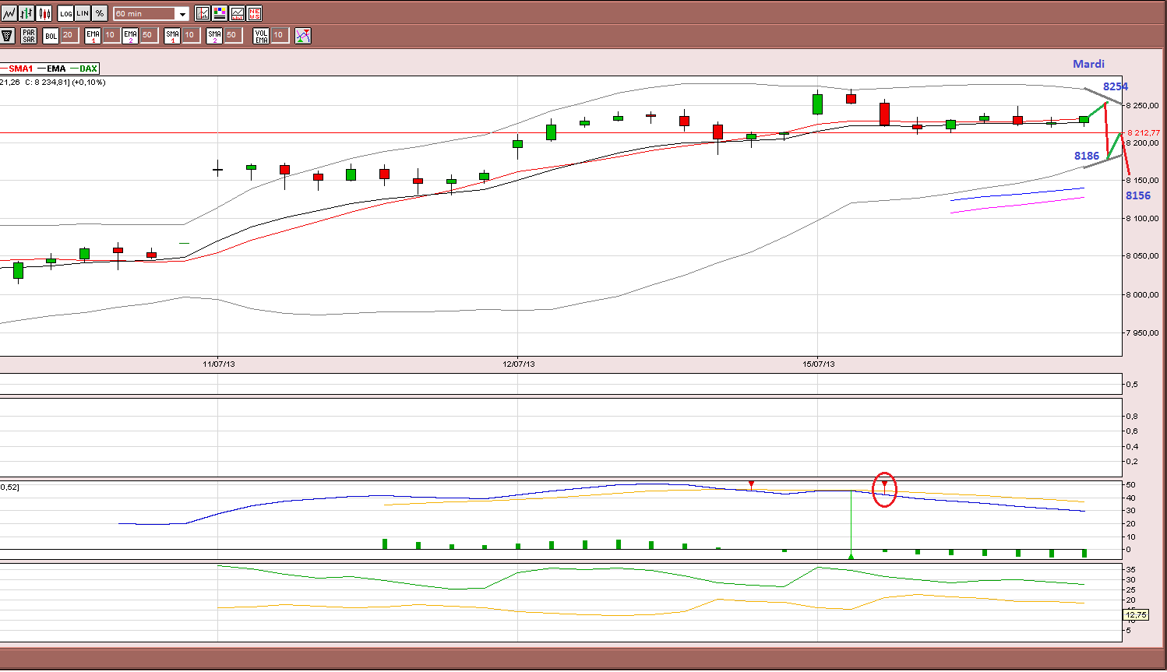Switch to bar (OHLC) chart style

(x=26, y=13)
